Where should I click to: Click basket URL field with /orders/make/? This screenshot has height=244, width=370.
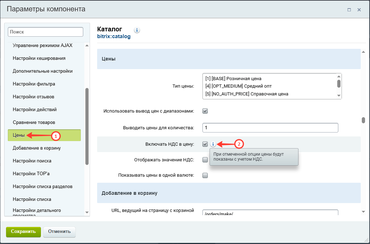(270, 213)
